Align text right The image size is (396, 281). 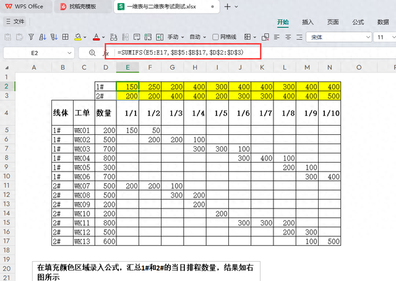tap(299, 37)
